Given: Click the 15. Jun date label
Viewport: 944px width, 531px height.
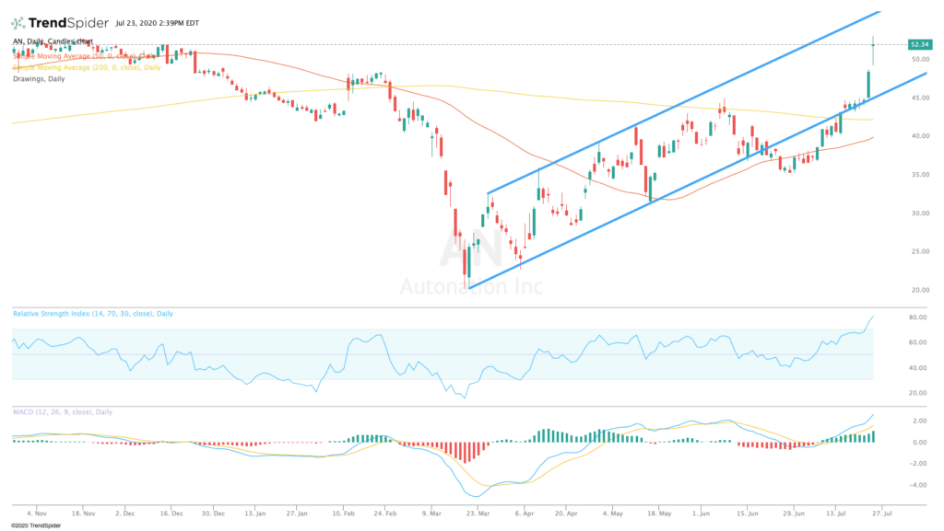Looking at the screenshot, I should click(747, 514).
